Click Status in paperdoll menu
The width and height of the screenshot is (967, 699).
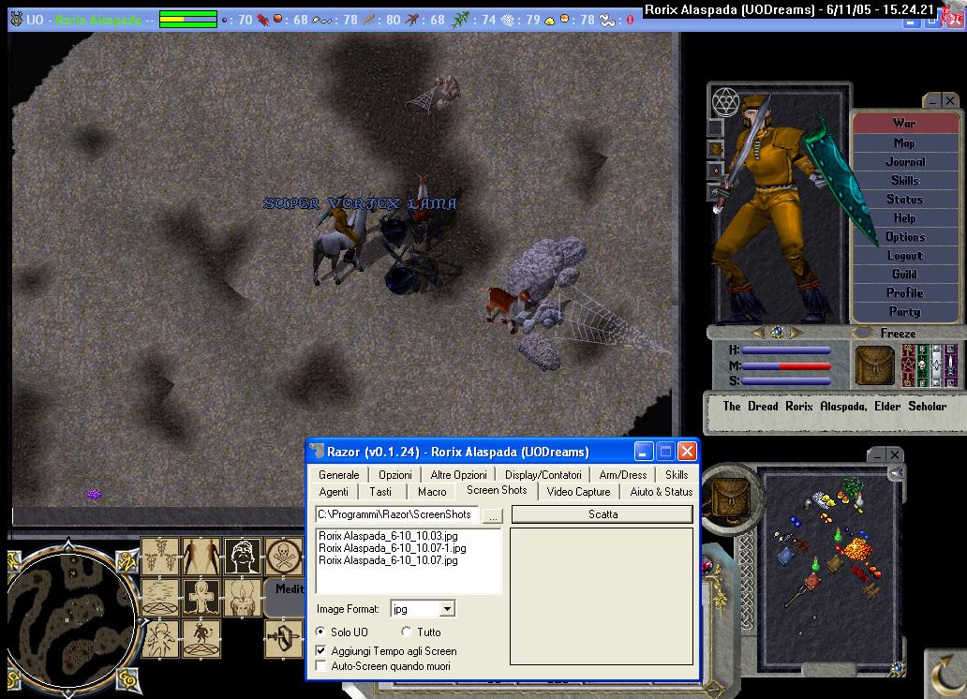(x=905, y=199)
